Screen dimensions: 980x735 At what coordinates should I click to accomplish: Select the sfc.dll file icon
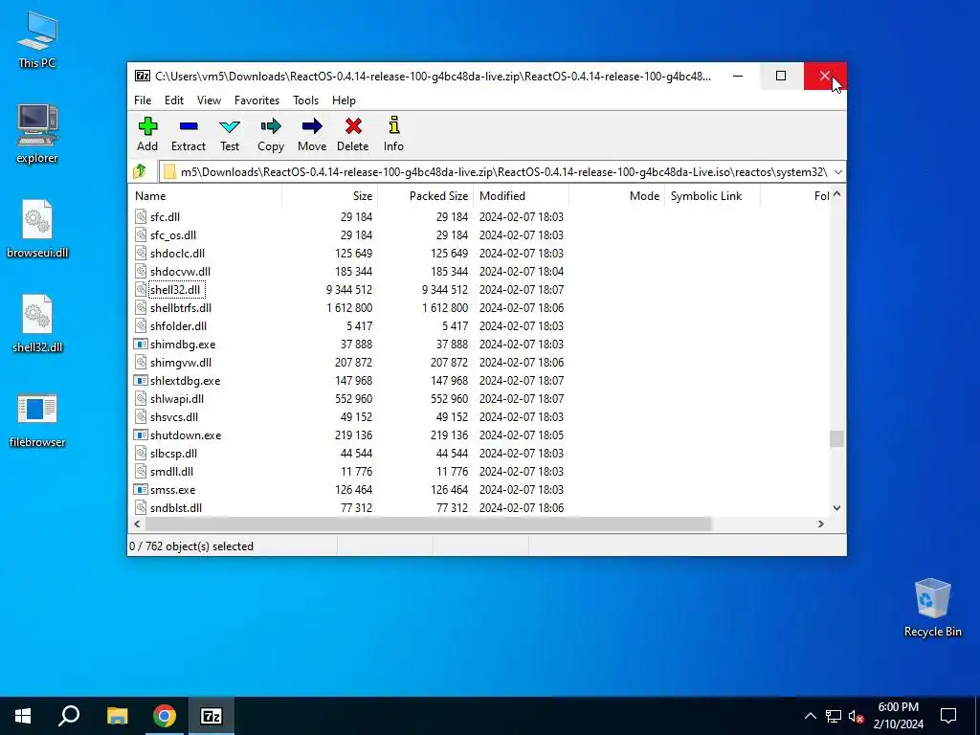142,217
